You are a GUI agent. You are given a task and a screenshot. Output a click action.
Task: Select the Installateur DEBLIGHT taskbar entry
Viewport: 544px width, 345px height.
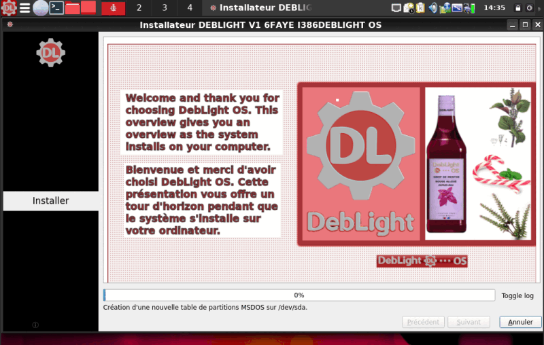click(x=262, y=8)
